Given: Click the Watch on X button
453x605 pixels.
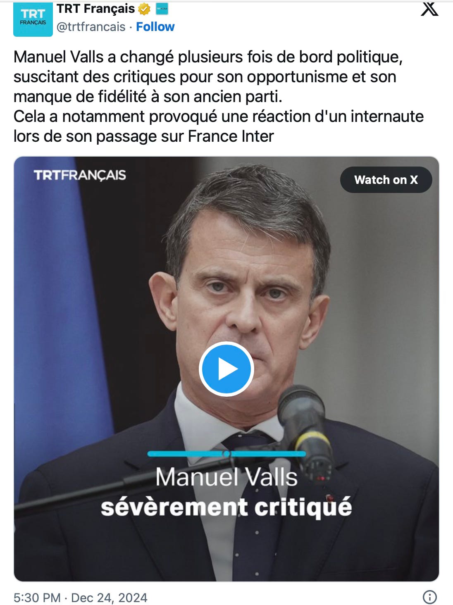Looking at the screenshot, I should pyautogui.click(x=386, y=180).
